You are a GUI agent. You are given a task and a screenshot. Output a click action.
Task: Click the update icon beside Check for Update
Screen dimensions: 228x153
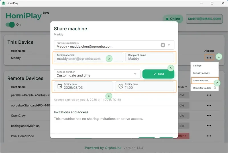point(215,88)
